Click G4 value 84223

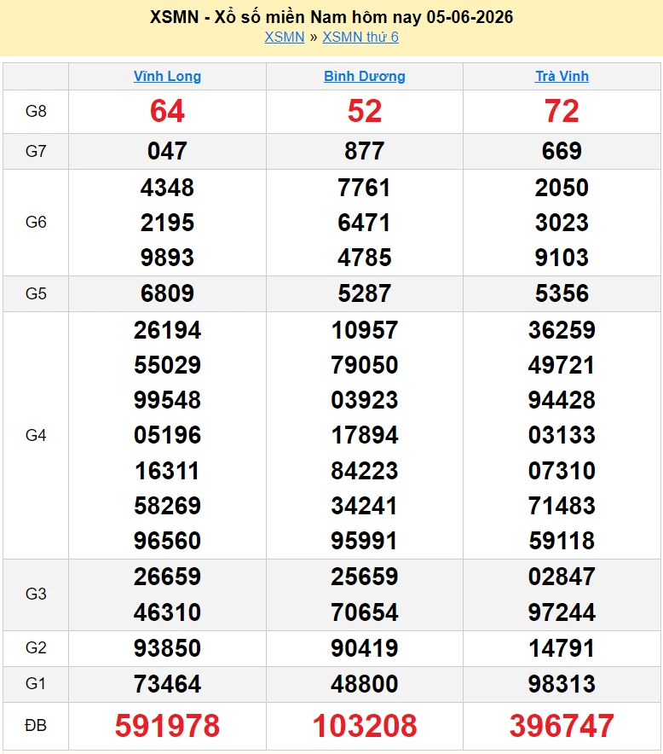[365, 471]
